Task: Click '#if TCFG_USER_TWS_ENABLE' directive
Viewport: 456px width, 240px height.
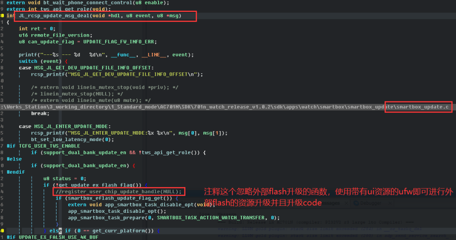Action: coord(43,146)
